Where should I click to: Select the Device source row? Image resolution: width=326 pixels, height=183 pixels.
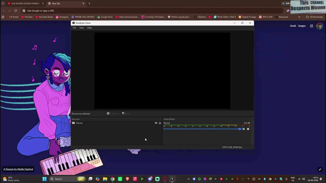coord(117,123)
